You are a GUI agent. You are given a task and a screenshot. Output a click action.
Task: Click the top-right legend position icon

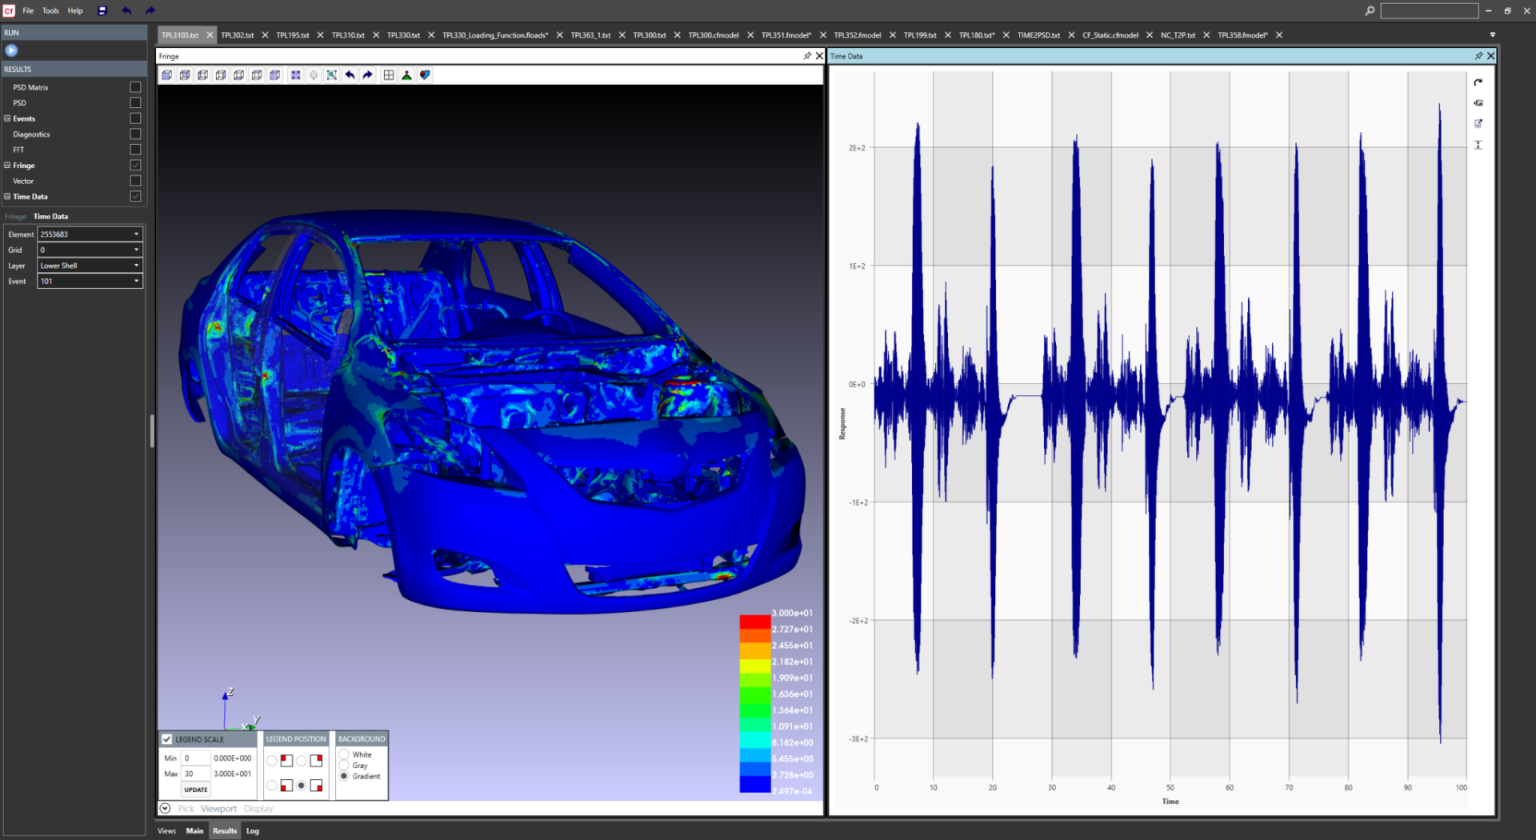[x=316, y=760]
